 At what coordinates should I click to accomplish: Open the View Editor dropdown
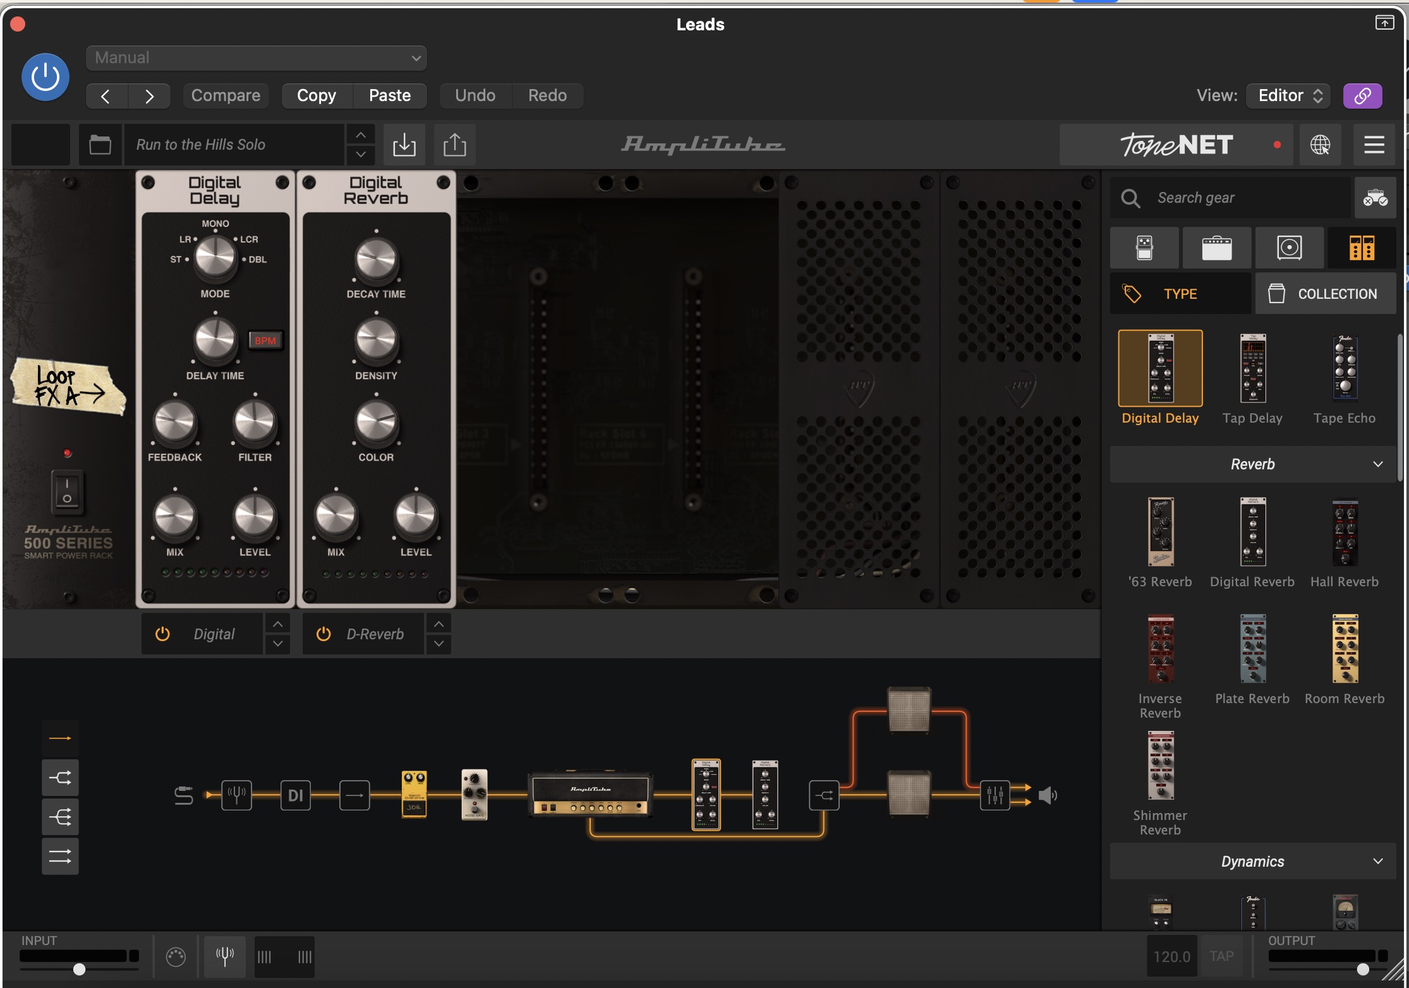1288,95
